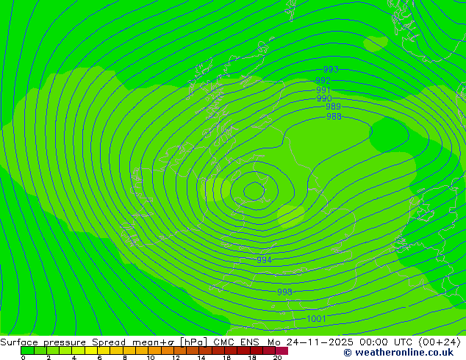Viewport: 466px width, 360px height.
Task: Click the 993 isobar label
Action: [331, 70]
